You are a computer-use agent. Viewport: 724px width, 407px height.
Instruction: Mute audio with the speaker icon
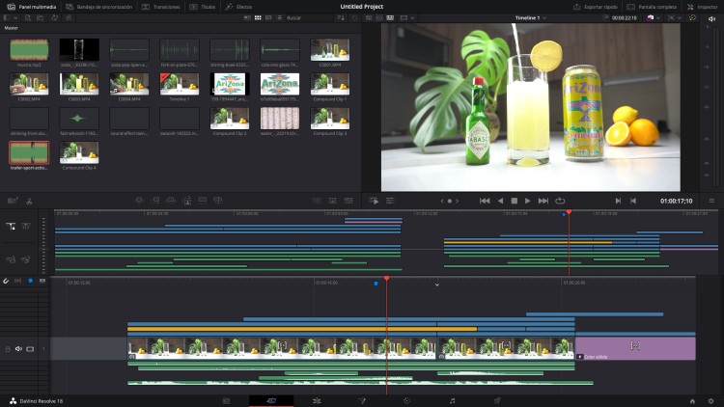(x=711, y=18)
